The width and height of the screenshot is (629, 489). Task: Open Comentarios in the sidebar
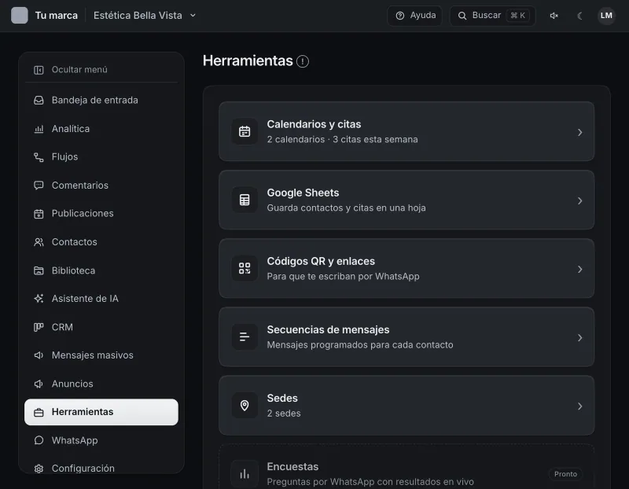(x=101, y=186)
